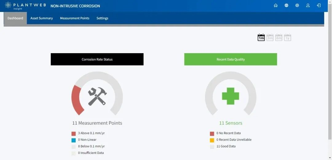Open the settings gear icon
Image resolution: width=332 pixels, height=160 pixels.
tap(297, 6)
